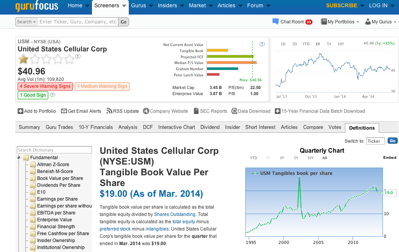The image size is (399, 252).
Task: Click the Get Email Alerts envelope icon
Action: (x=64, y=111)
